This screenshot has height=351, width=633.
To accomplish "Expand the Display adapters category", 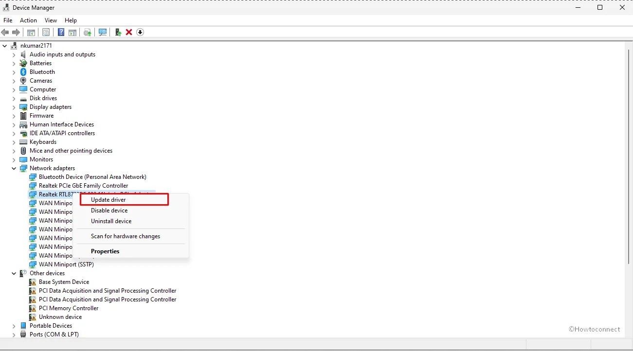I will [14, 107].
